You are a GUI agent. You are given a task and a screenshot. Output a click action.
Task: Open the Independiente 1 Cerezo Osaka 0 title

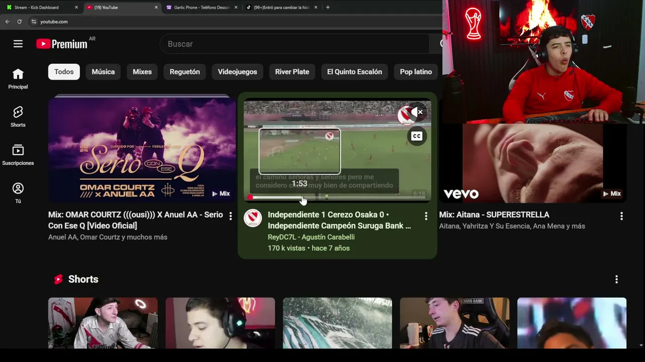[x=339, y=220]
